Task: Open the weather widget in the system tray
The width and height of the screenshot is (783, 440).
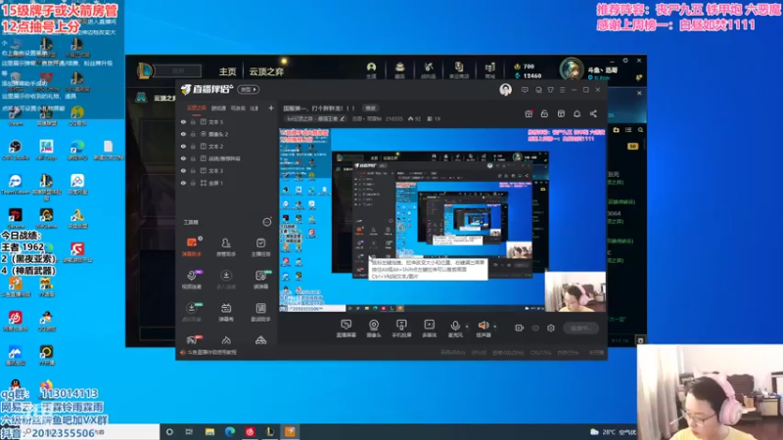Action: click(614, 432)
